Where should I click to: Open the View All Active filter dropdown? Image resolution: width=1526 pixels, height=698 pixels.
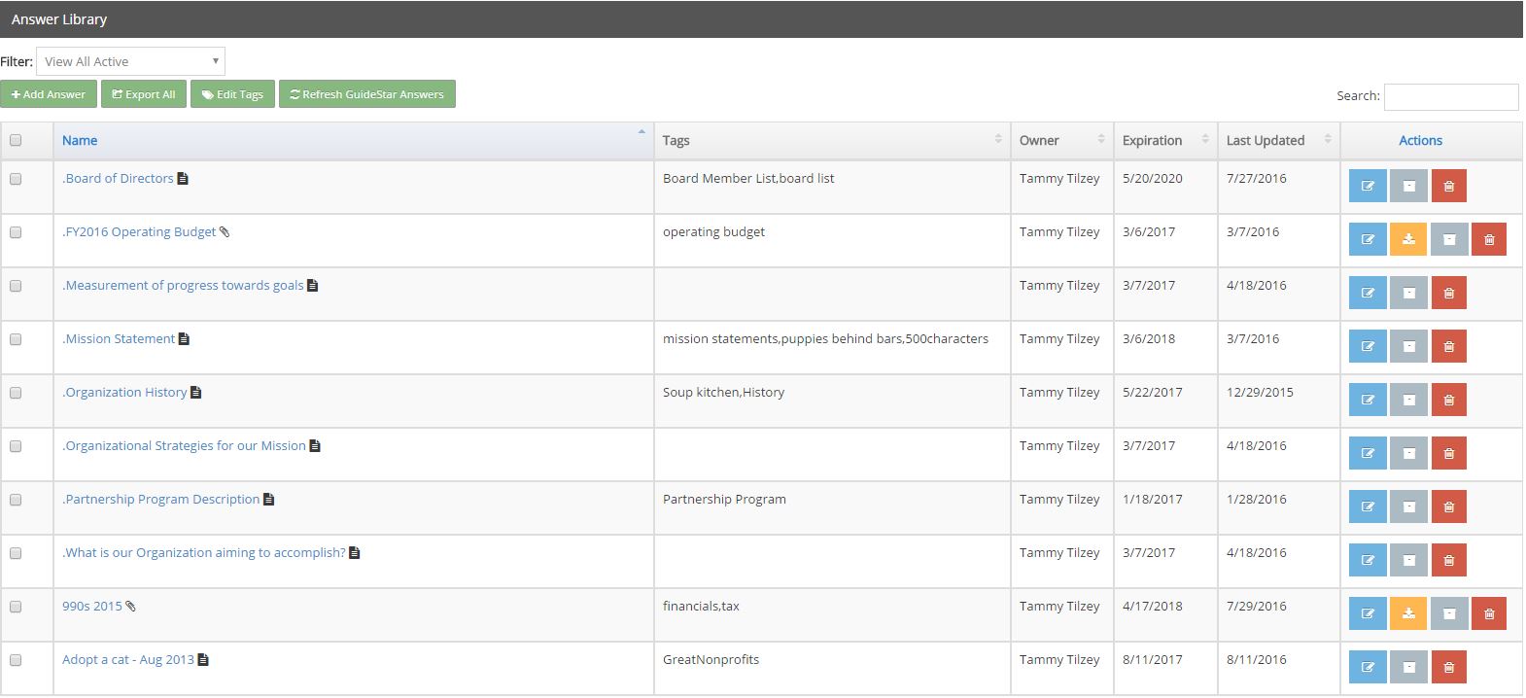click(130, 61)
